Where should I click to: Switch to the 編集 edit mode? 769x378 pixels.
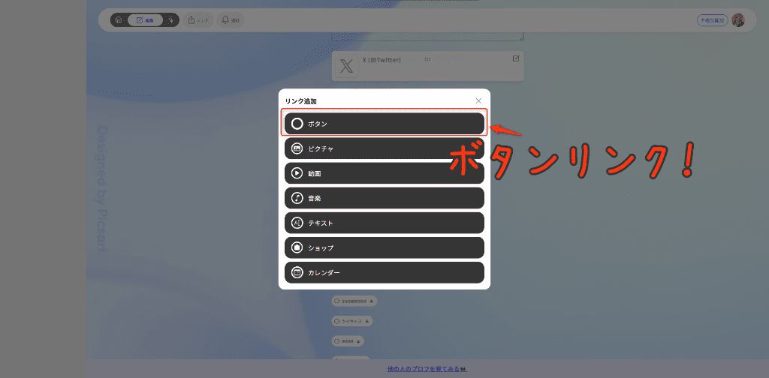pos(145,20)
